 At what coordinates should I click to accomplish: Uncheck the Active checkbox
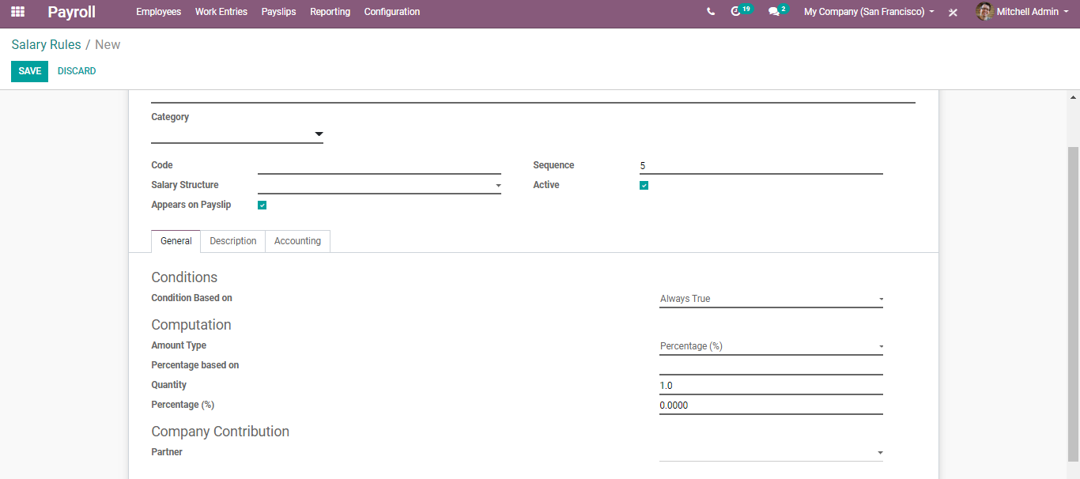point(644,186)
